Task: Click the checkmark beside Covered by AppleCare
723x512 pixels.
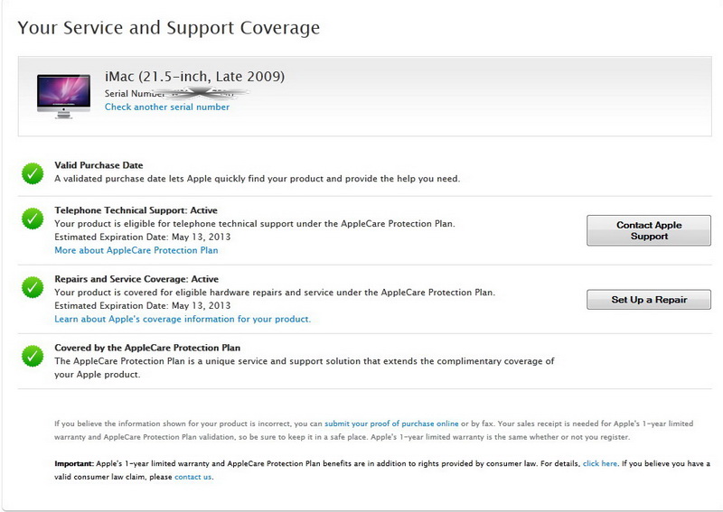Action: (x=33, y=355)
